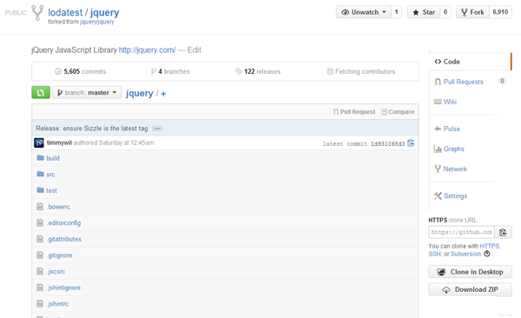Image resolution: width=521 pixels, height=318 pixels.
Task: Click the timmywil avatar thumbnail
Action: click(39, 142)
